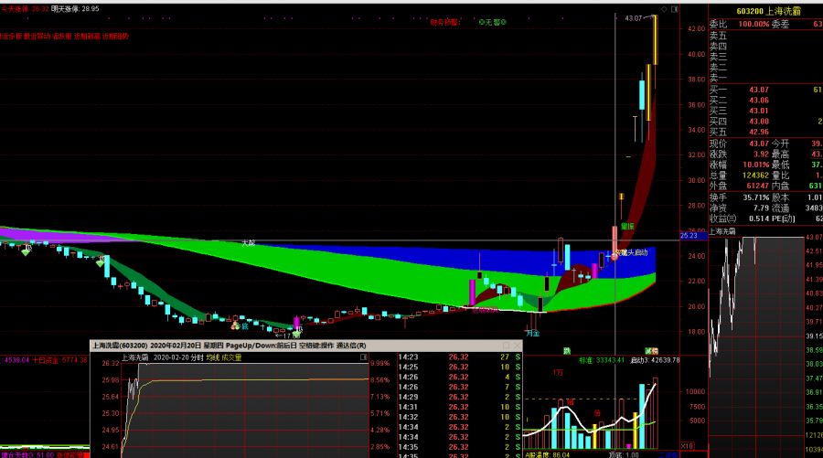Viewport: 823px width, 458px height.
Task: Click the 月金 marker under the low candle
Action: (x=533, y=333)
